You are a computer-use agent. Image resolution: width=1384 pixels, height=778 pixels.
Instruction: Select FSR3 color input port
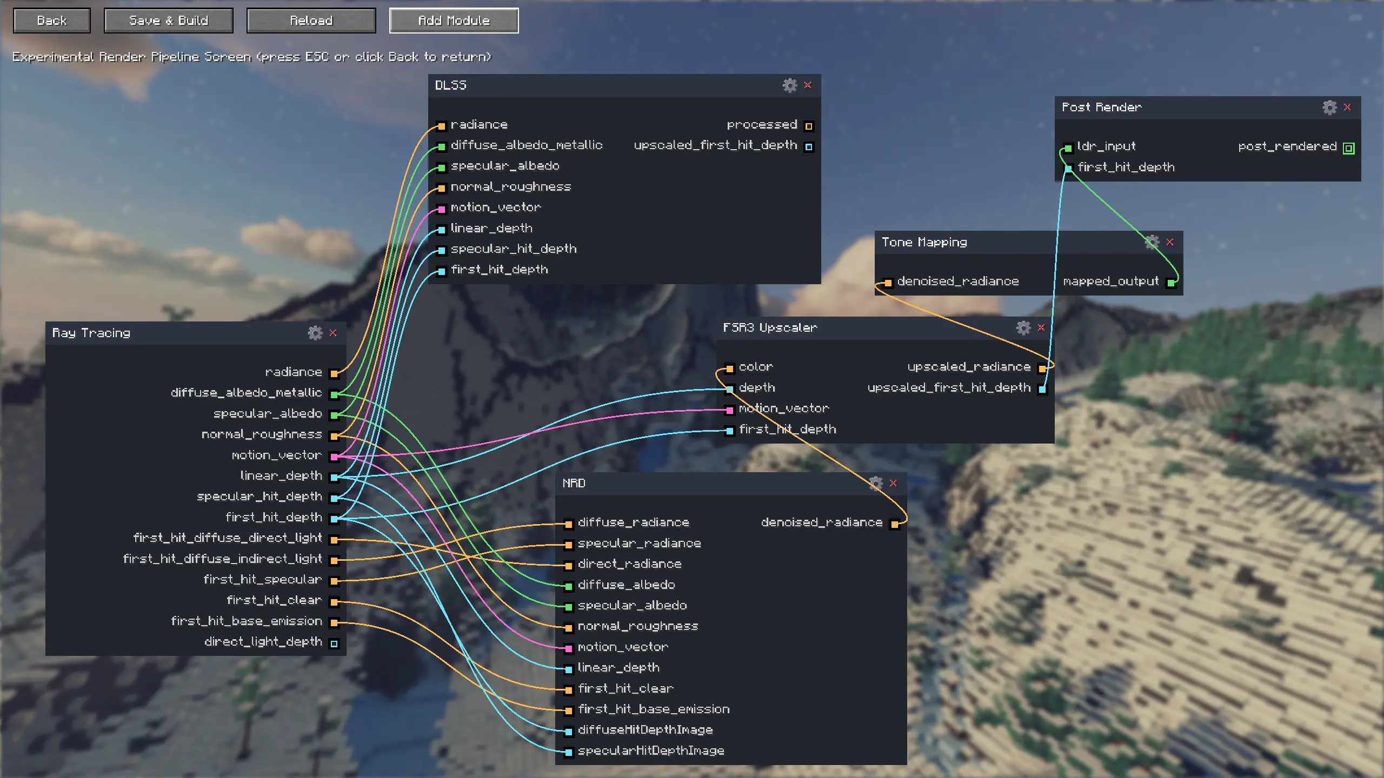point(730,368)
